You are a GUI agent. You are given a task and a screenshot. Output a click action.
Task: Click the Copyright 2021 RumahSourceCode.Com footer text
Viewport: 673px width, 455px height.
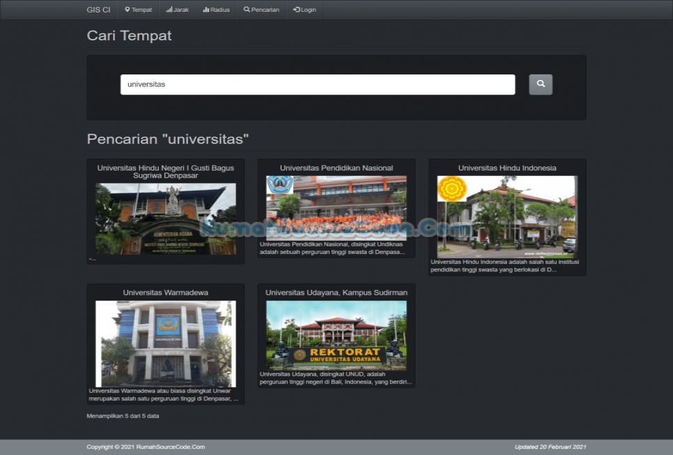click(x=146, y=447)
